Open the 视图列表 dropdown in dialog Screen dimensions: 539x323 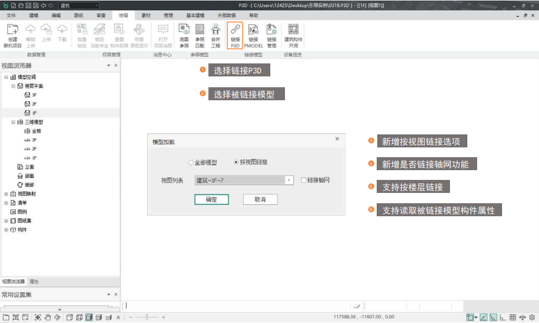click(289, 180)
